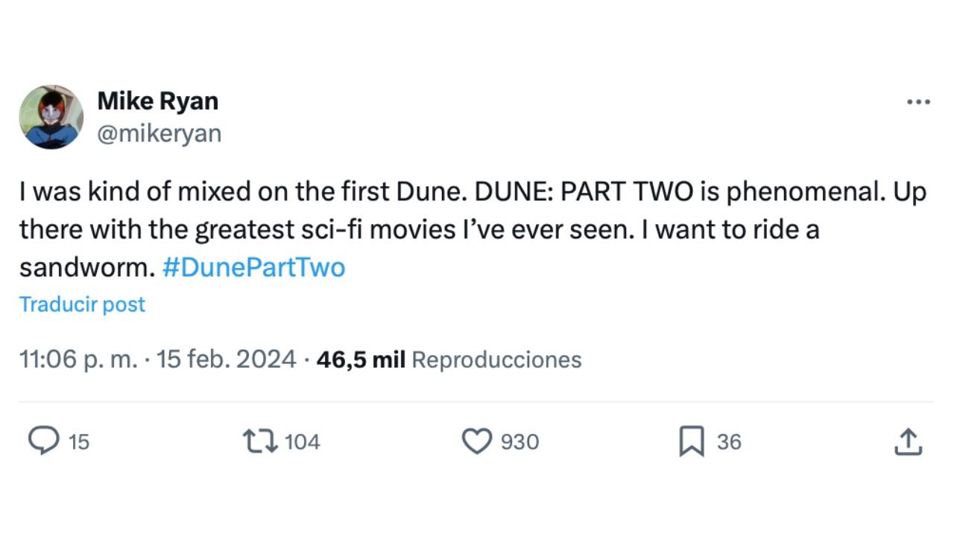
Task: Click the 930 likes count
Action: tap(519, 441)
